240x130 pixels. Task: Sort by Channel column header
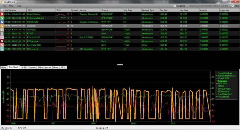tap(74, 11)
